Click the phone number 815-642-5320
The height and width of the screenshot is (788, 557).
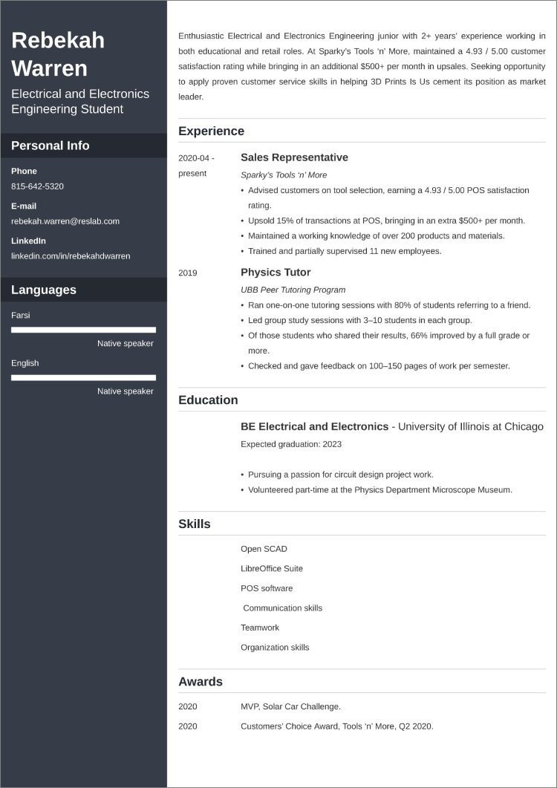(x=37, y=186)
